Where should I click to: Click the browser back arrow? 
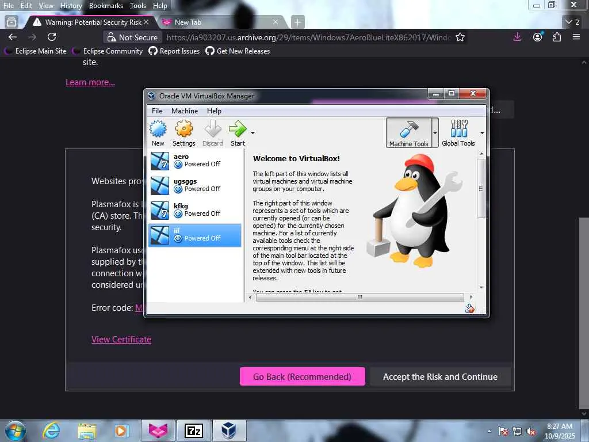tap(13, 37)
